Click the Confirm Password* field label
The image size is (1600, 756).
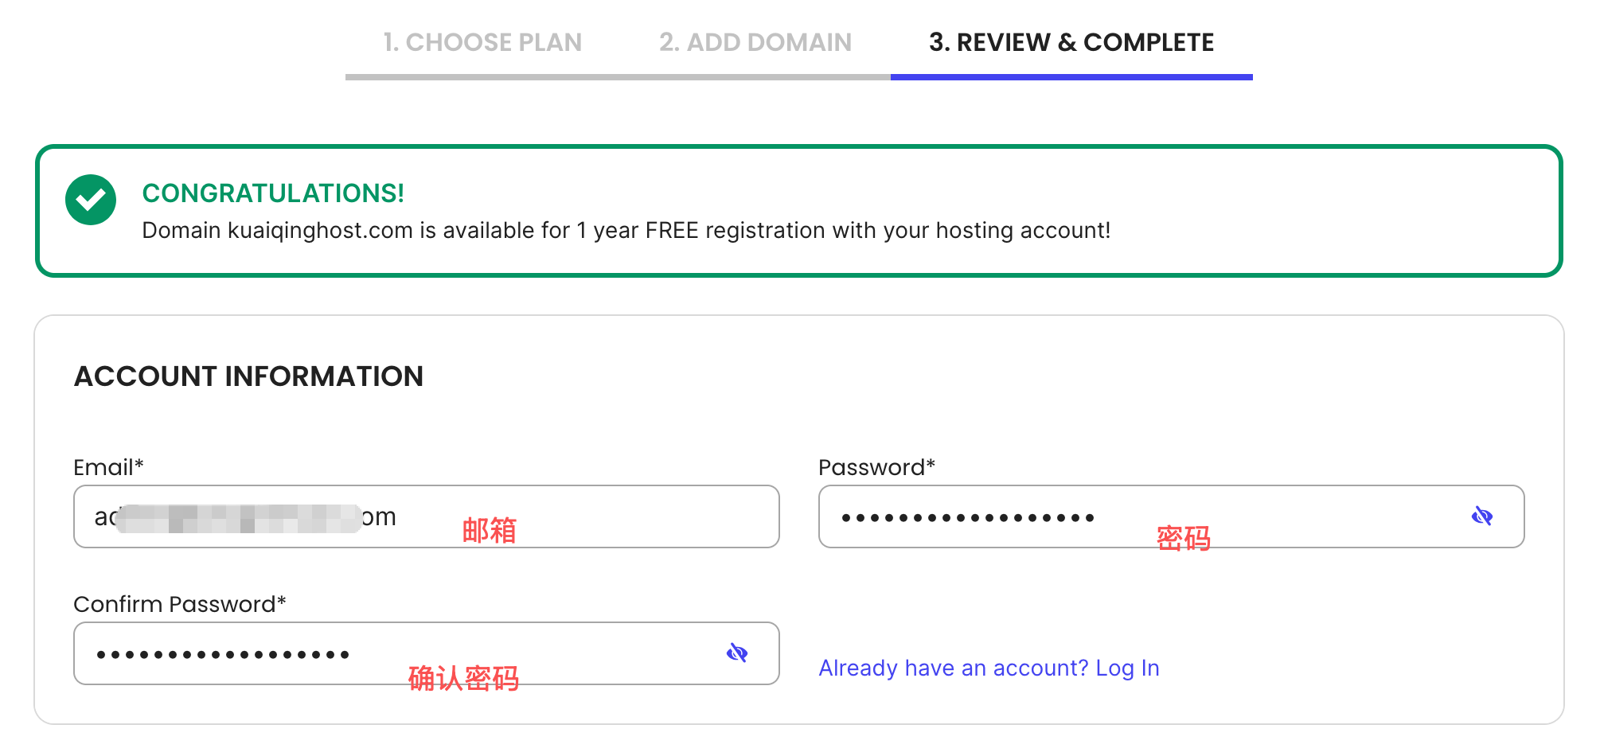tap(180, 604)
